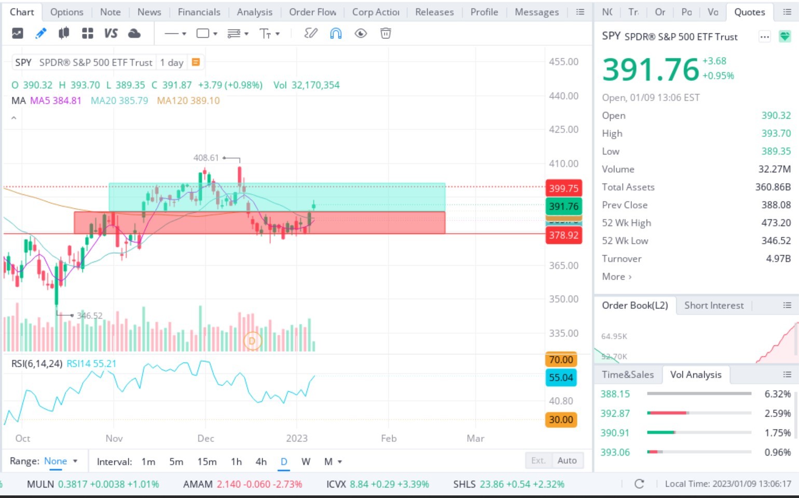Click the MULN ticker in bottom bar
Screen dimensions: 799x498
(x=40, y=484)
